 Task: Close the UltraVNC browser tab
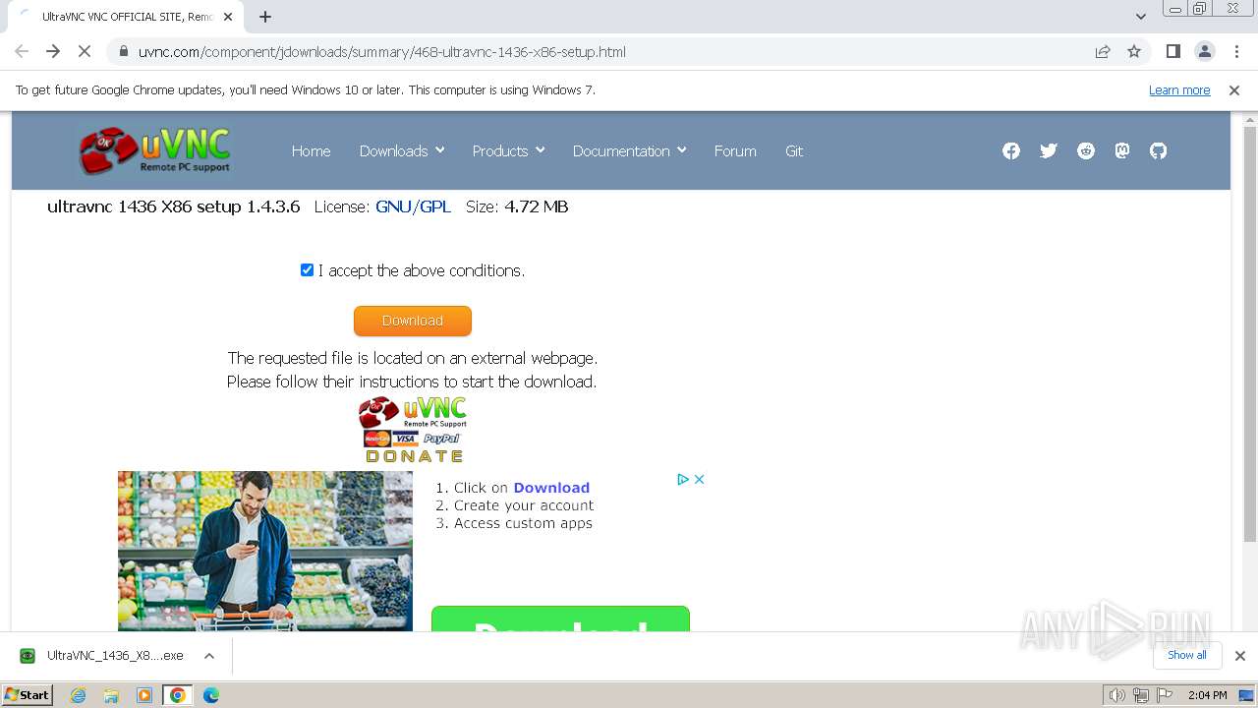tap(228, 17)
